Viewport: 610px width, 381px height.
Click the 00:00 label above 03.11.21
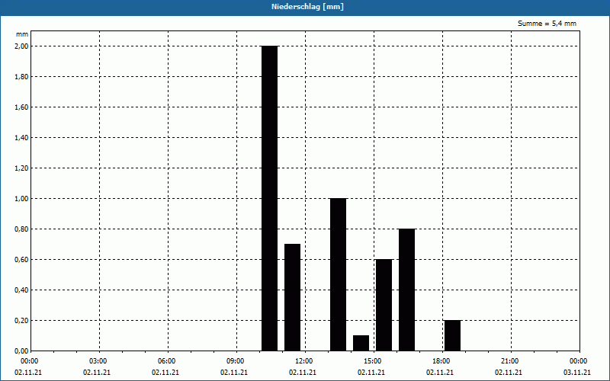(x=579, y=361)
